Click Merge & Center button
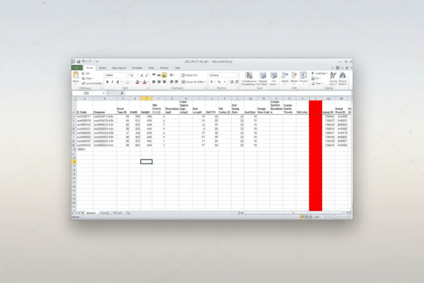 coord(192,81)
